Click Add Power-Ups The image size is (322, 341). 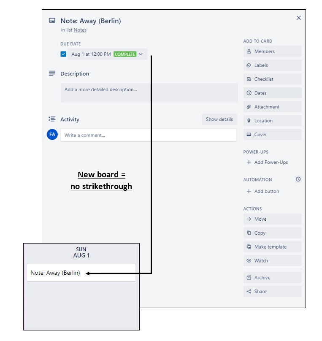tap(268, 162)
